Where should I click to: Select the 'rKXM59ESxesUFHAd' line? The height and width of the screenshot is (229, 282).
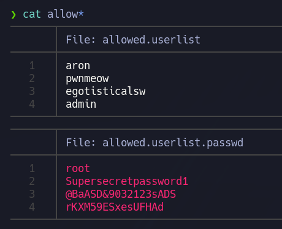coord(115,207)
